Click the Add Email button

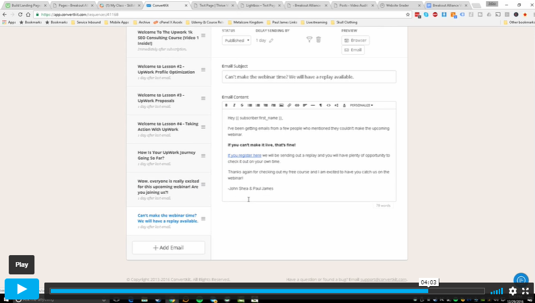tap(168, 248)
